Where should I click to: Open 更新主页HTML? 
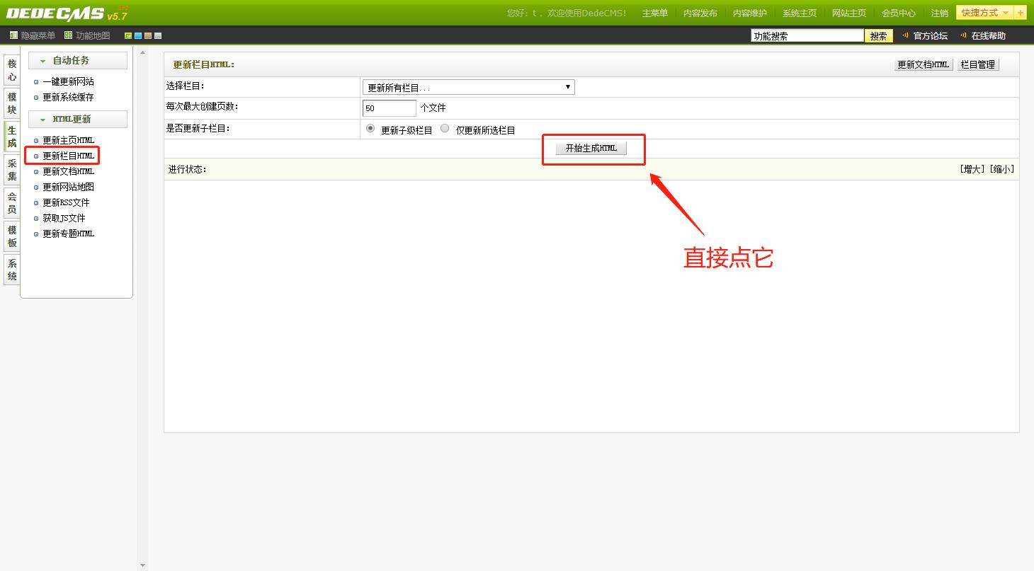[68, 140]
